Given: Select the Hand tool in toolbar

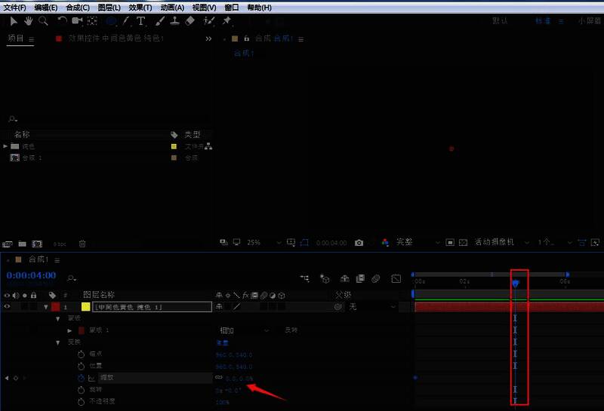Looking at the screenshot, I should (x=29, y=21).
